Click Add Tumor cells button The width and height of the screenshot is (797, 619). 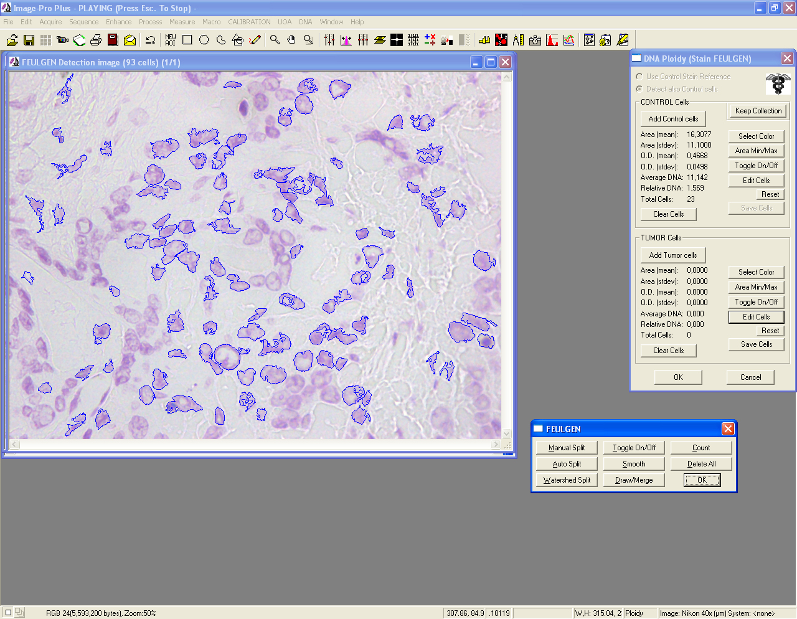[x=673, y=255]
